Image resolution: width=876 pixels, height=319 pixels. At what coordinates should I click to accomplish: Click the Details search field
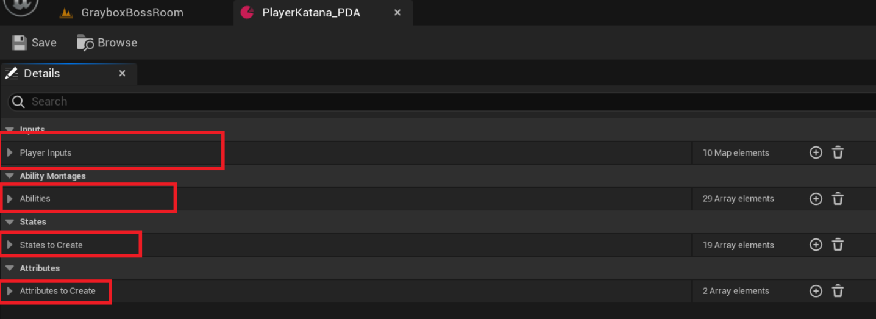point(427,101)
